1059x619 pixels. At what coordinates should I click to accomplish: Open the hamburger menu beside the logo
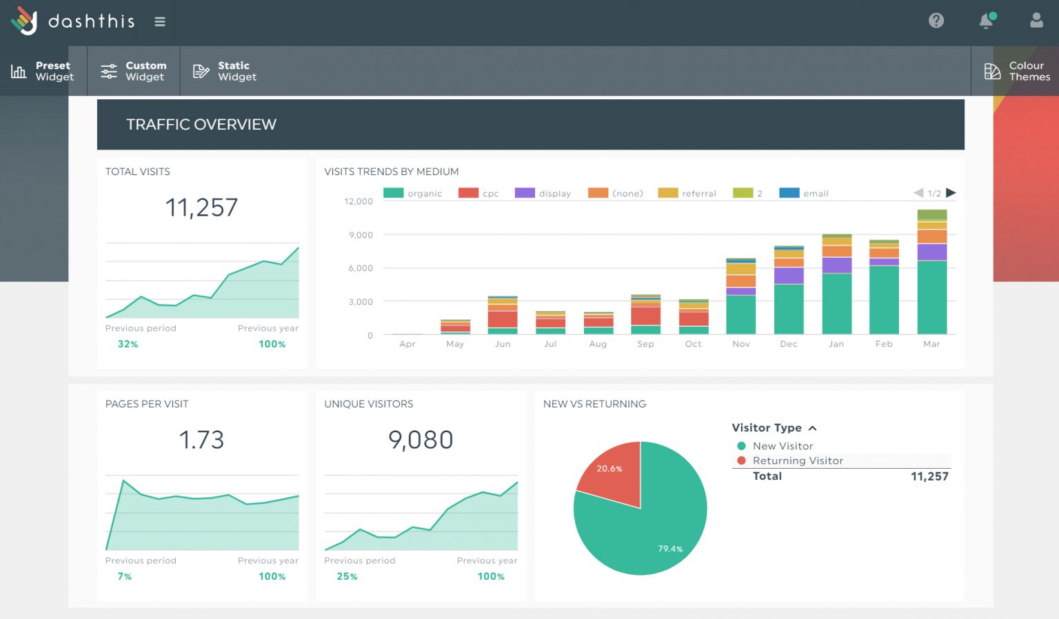(160, 21)
